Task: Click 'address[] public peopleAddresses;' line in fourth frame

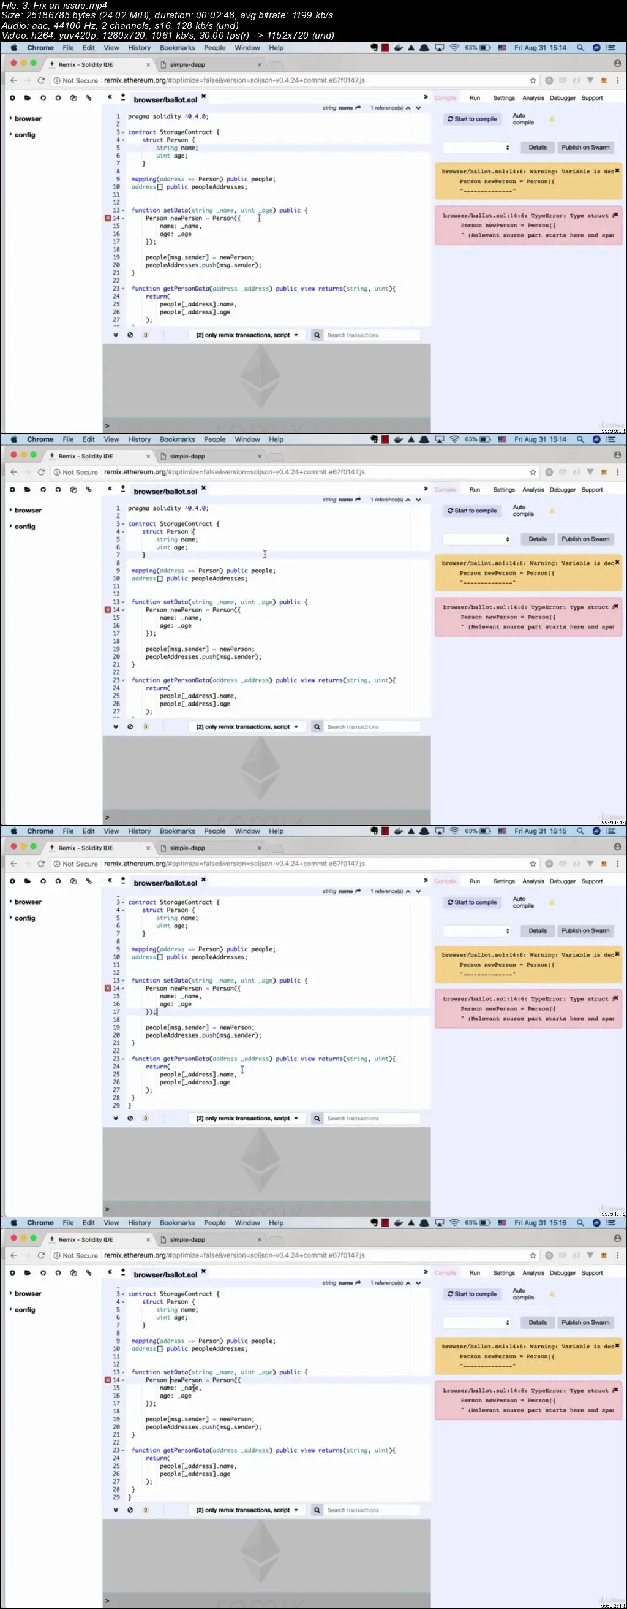Action: 189,1348
